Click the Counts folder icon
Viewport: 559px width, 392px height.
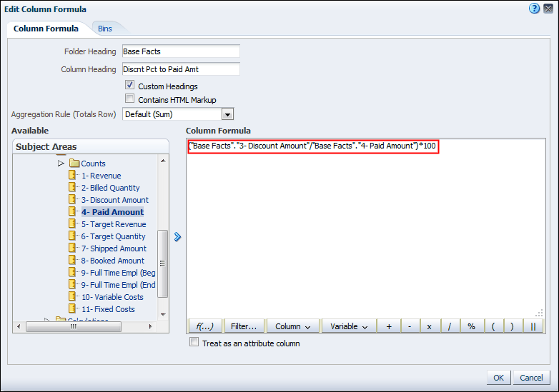(74, 163)
